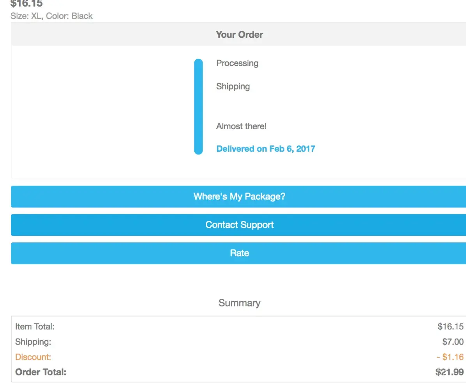Click the Where's My Package? button
This screenshot has height=389, width=466.
point(239,196)
